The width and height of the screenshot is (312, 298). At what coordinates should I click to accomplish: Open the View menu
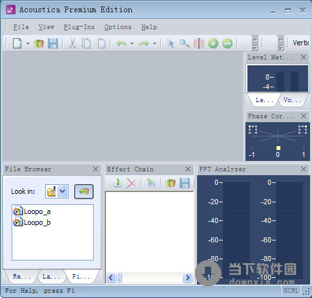tap(47, 27)
